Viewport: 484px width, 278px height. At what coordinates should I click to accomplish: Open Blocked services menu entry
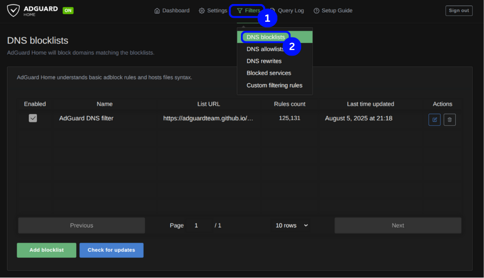[x=269, y=73]
